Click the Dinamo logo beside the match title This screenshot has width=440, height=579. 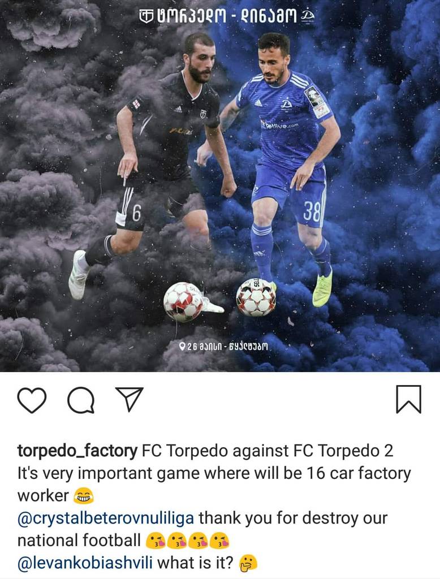[x=308, y=15]
